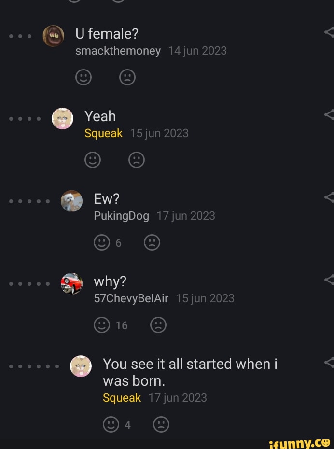Frown-react to the "why?" comment

pyautogui.click(x=158, y=325)
